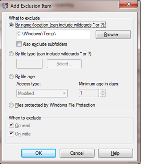
Task: Uncheck the On read checkbox
Action: [x=11, y=125]
